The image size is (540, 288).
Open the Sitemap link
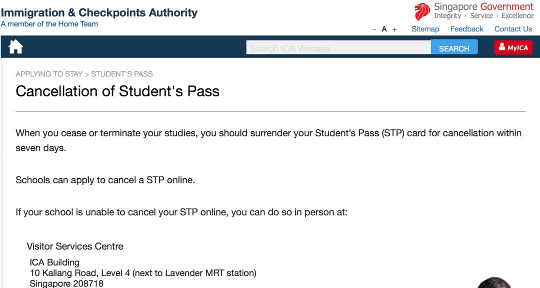(425, 29)
